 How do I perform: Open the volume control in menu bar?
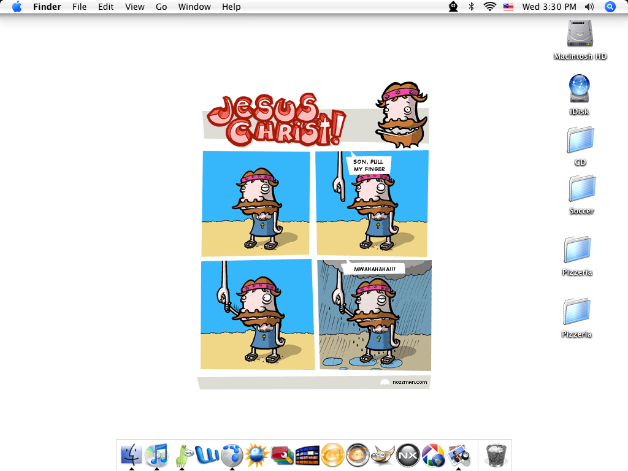point(589,7)
